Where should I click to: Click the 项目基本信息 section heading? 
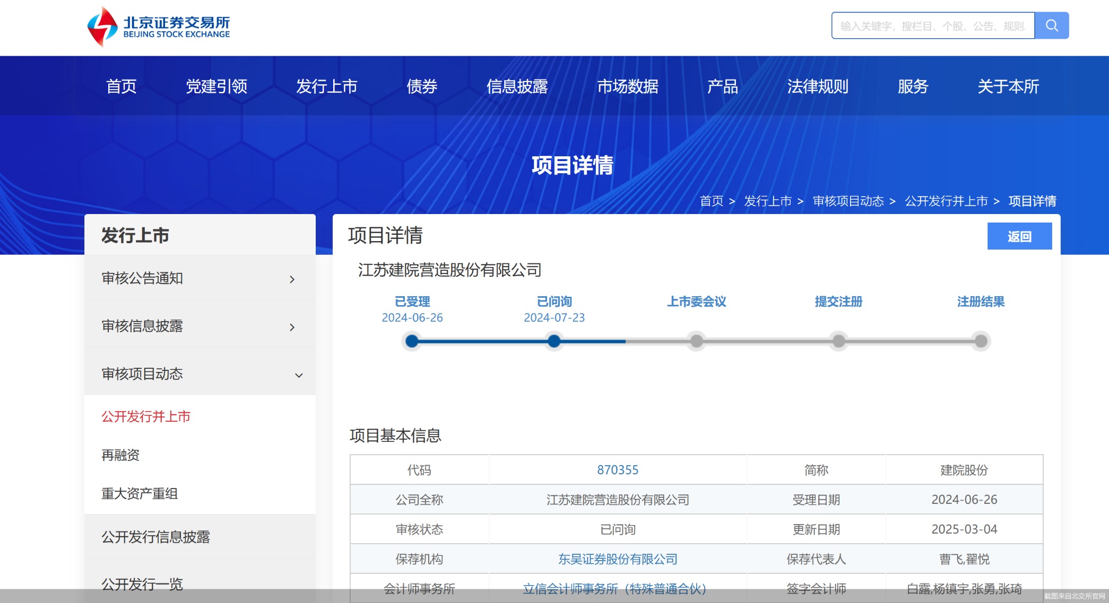395,436
